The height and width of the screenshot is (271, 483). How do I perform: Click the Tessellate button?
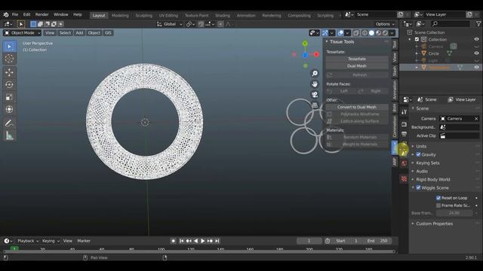coord(357,59)
